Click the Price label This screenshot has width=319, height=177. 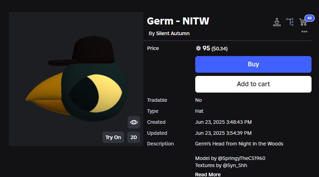[153, 48]
